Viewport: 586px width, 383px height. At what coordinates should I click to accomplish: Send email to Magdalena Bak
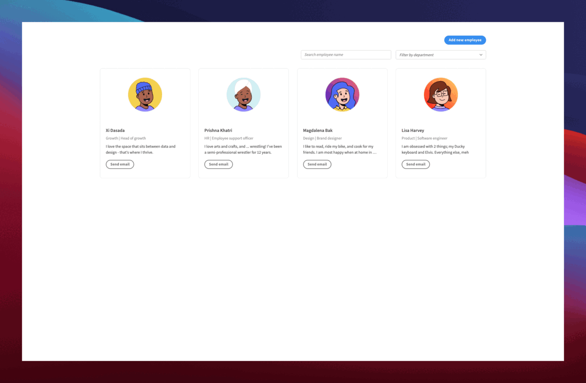317,164
